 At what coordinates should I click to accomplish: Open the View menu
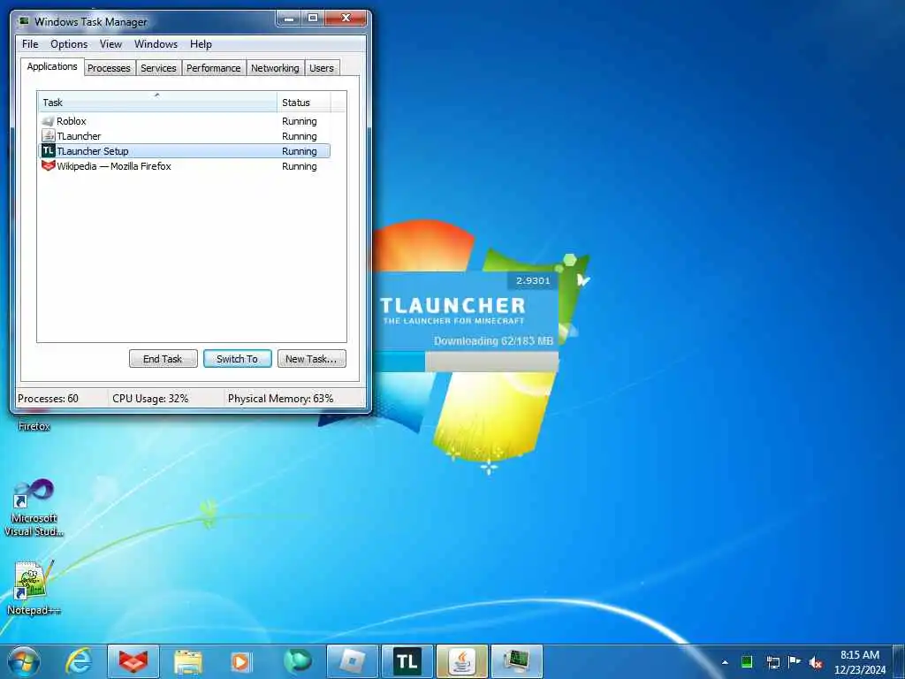point(110,44)
